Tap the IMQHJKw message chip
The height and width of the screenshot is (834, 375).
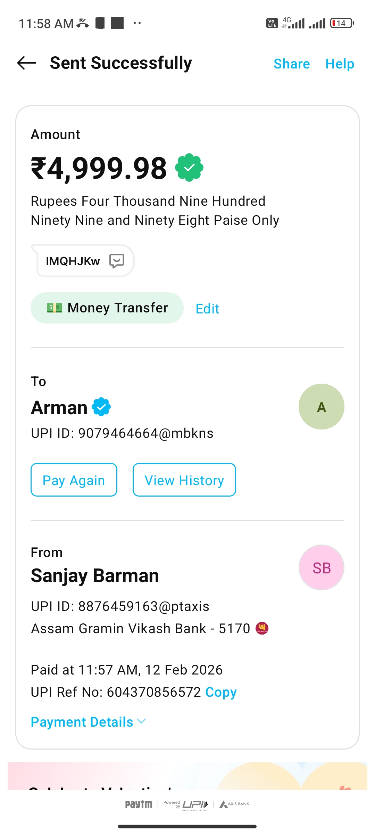pyautogui.click(x=73, y=261)
